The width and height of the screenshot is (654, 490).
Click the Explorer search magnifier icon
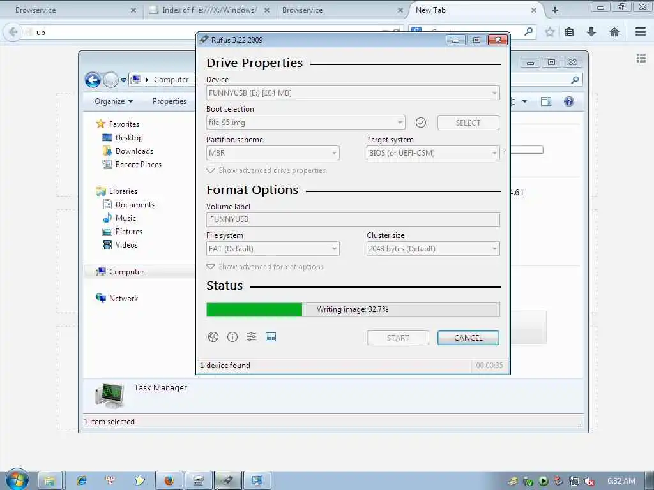tap(575, 80)
